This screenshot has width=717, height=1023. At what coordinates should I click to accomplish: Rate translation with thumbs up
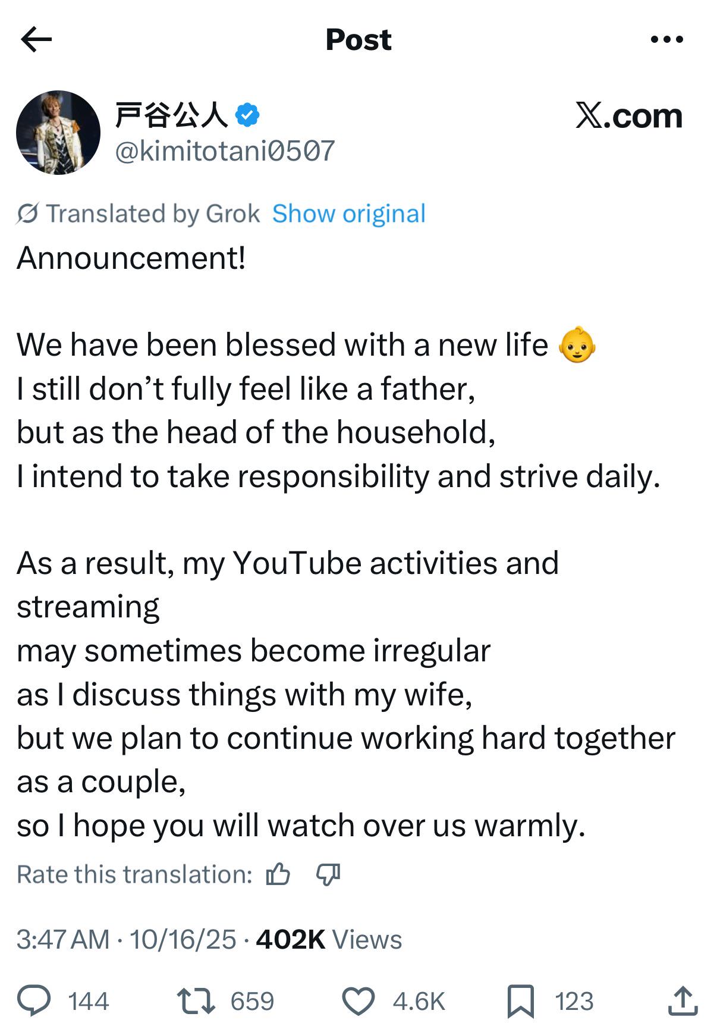tap(278, 874)
